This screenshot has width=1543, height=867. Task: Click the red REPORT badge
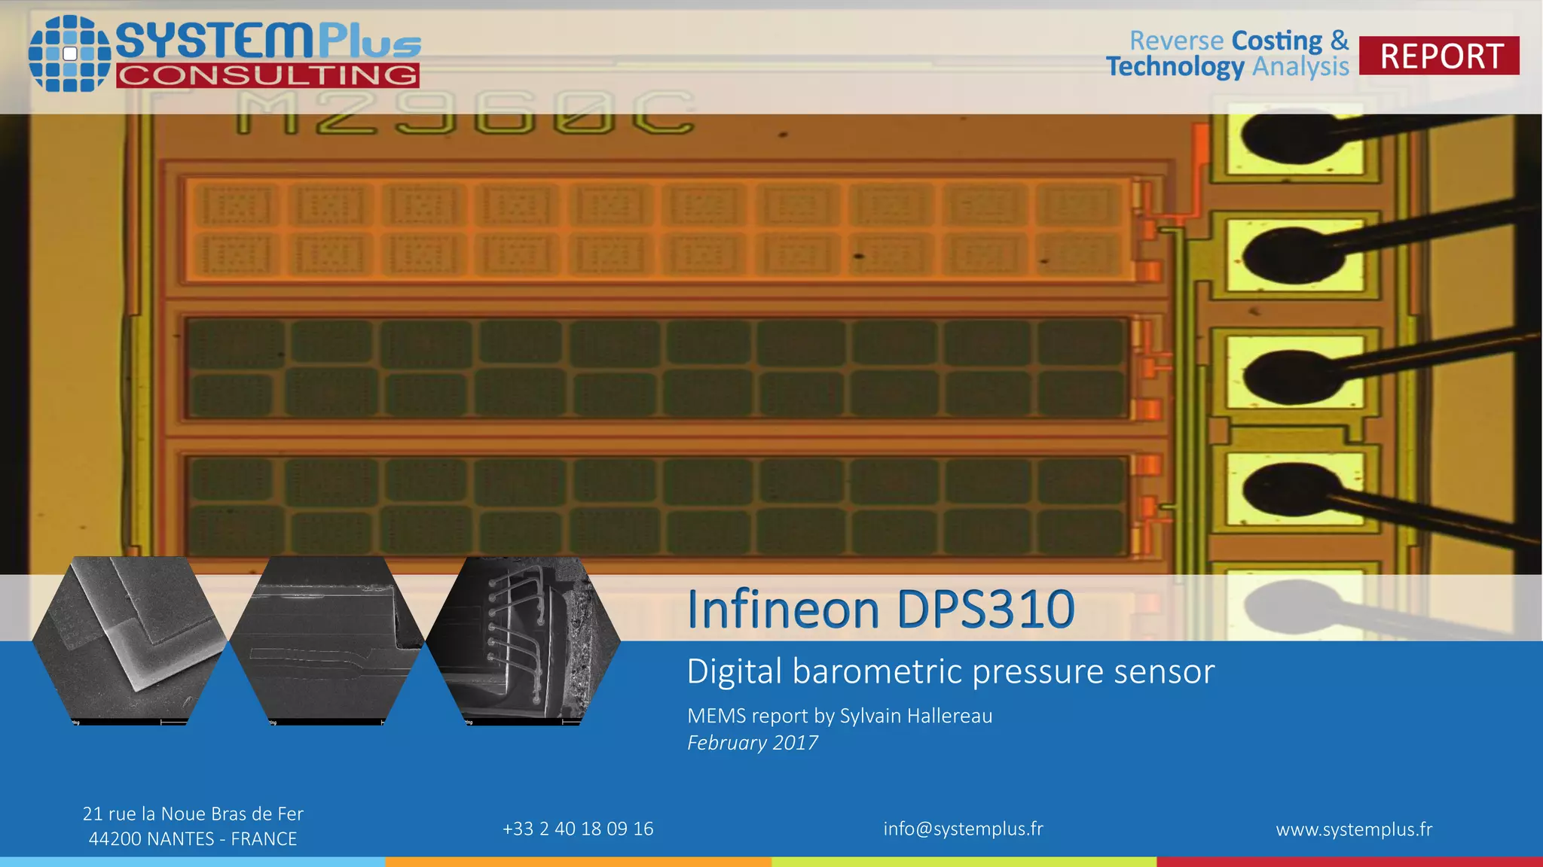(x=1439, y=56)
